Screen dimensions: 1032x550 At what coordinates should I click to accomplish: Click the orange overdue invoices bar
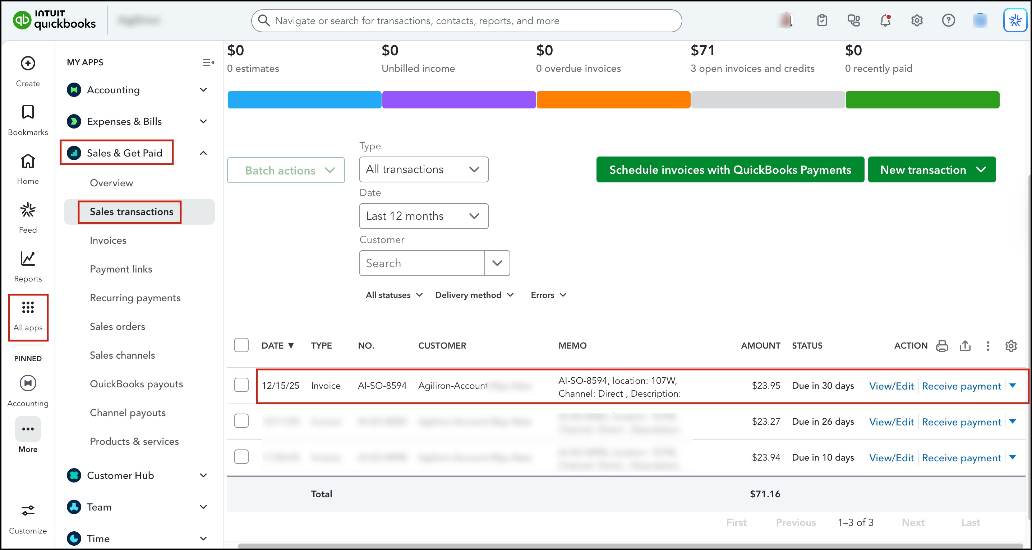(613, 100)
